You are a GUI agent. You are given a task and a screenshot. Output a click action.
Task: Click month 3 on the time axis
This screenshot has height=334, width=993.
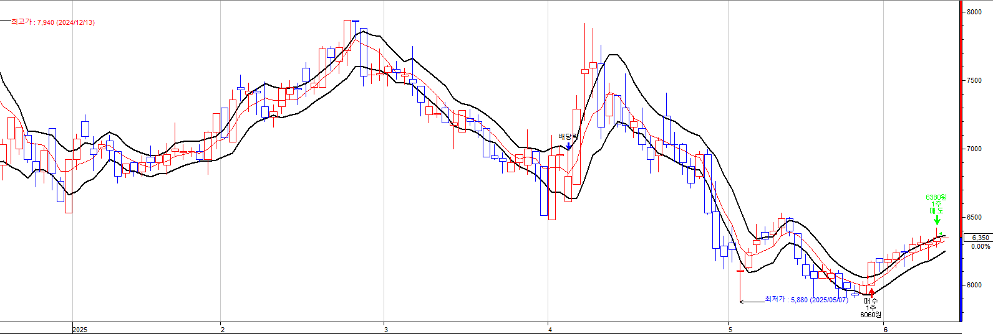[386, 330]
